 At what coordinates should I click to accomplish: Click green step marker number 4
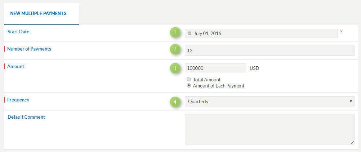pos(175,102)
